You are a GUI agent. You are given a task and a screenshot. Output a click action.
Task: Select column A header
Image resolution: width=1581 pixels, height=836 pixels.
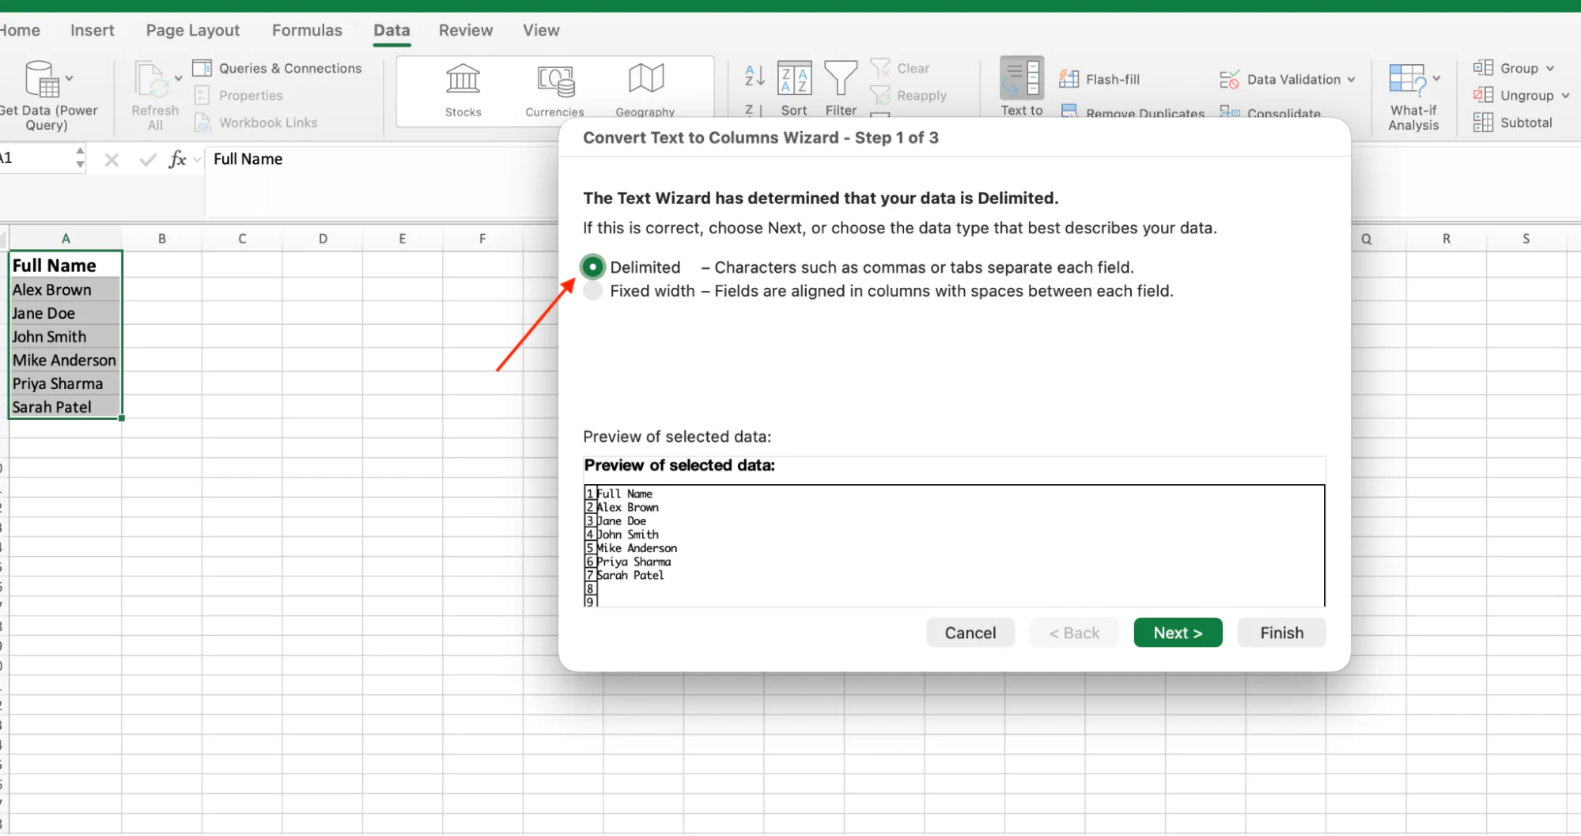(x=66, y=238)
